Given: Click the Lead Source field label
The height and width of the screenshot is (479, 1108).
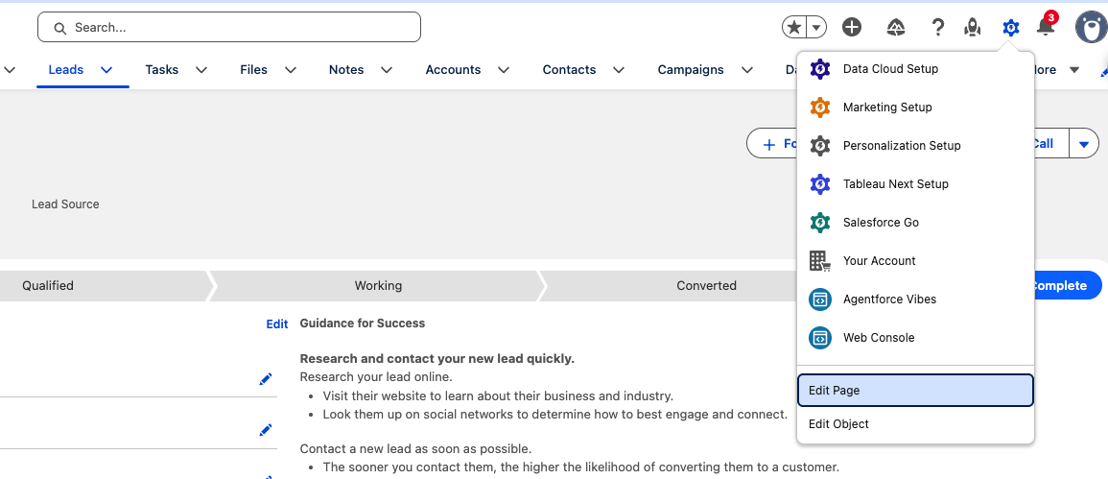Looking at the screenshot, I should coord(65,204).
